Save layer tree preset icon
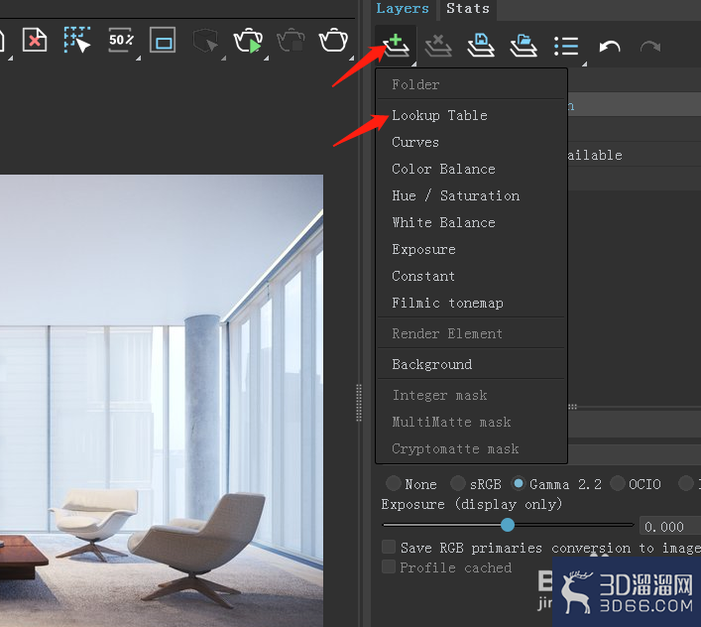The image size is (701, 627). tap(481, 46)
